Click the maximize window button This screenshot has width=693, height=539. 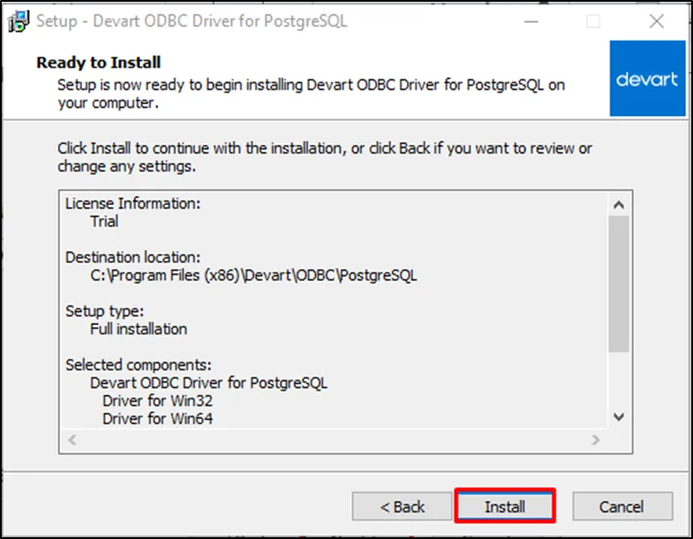point(593,21)
